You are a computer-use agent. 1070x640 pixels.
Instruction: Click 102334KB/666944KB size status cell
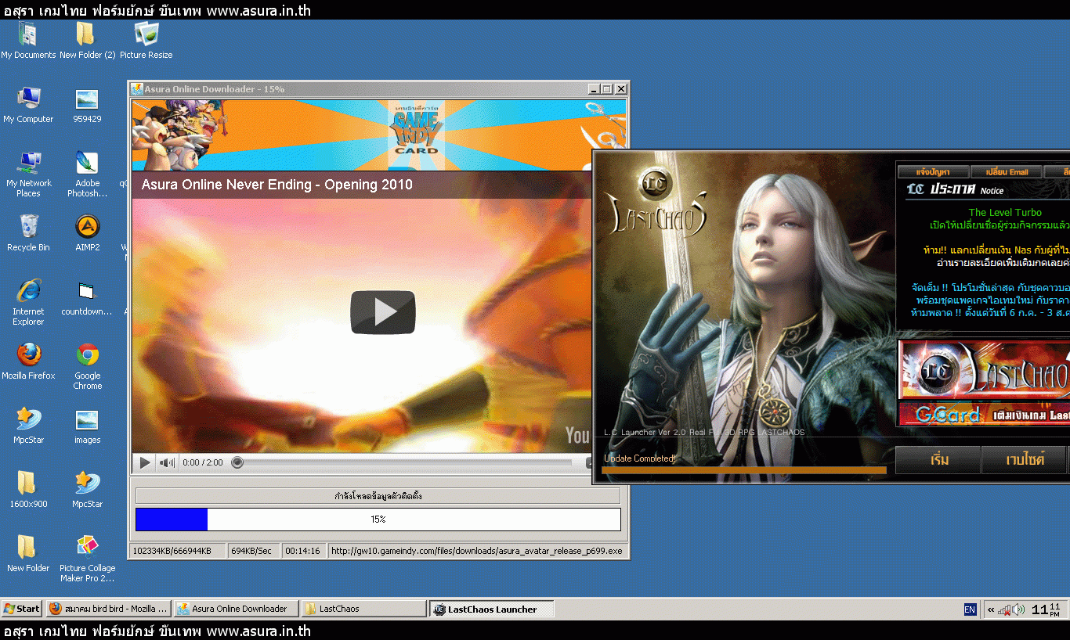point(177,551)
